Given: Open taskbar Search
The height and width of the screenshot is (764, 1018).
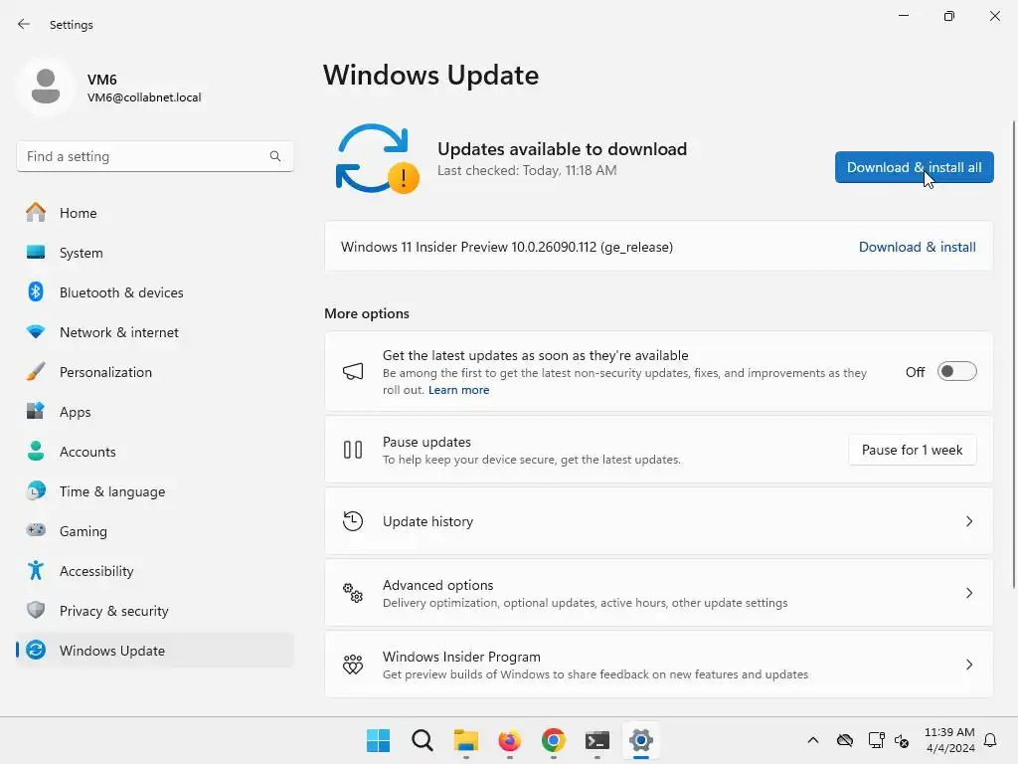Looking at the screenshot, I should coord(422,740).
